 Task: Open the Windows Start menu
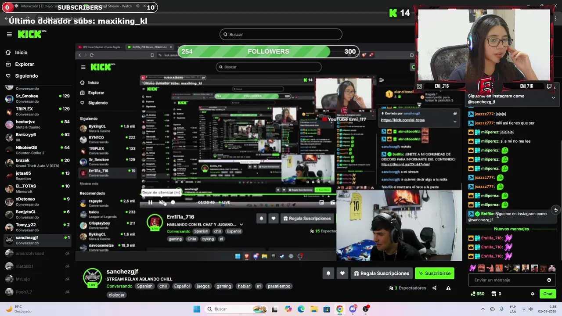click(197, 309)
